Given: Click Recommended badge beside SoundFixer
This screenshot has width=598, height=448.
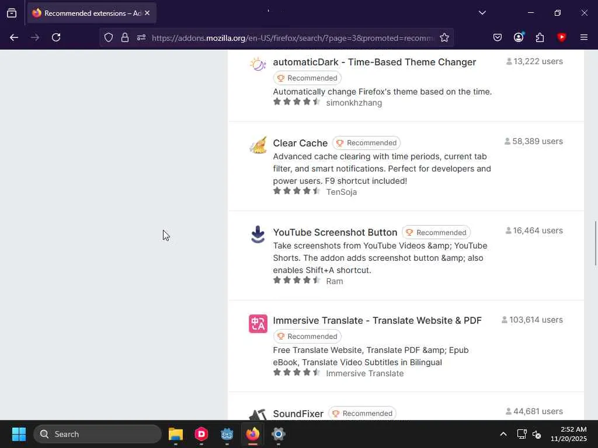Looking at the screenshot, I should [362, 414].
